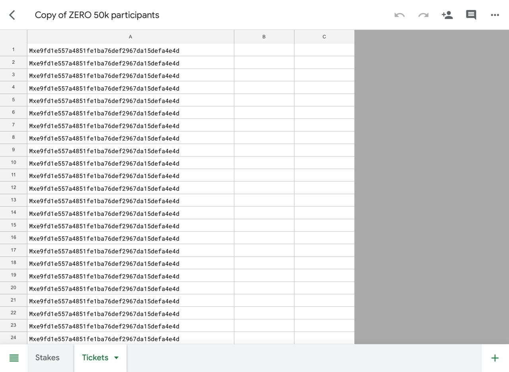Viewport: 509px width, 372px height.
Task: Select row 4 header
Action: click(14, 88)
